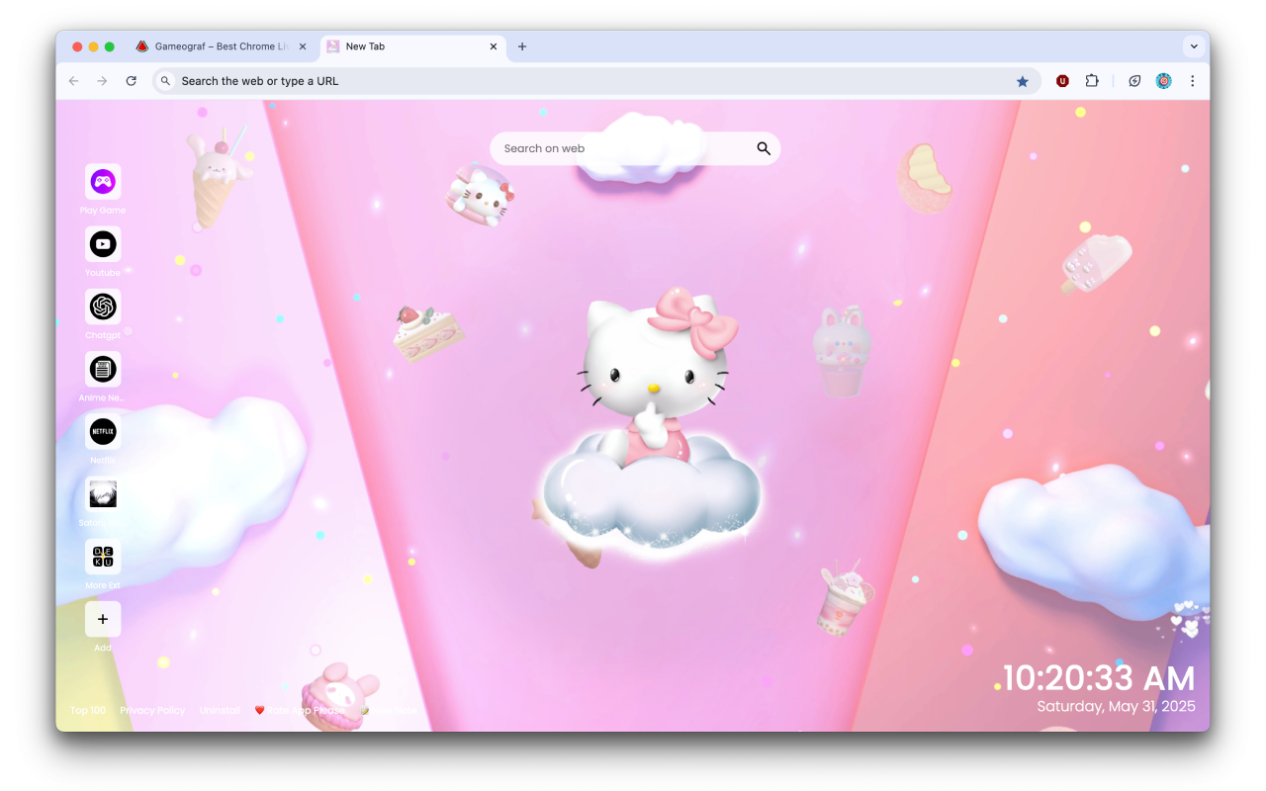Image resolution: width=1266 pixels, height=791 pixels.
Task: Open the Top 100 link
Action: pos(88,710)
